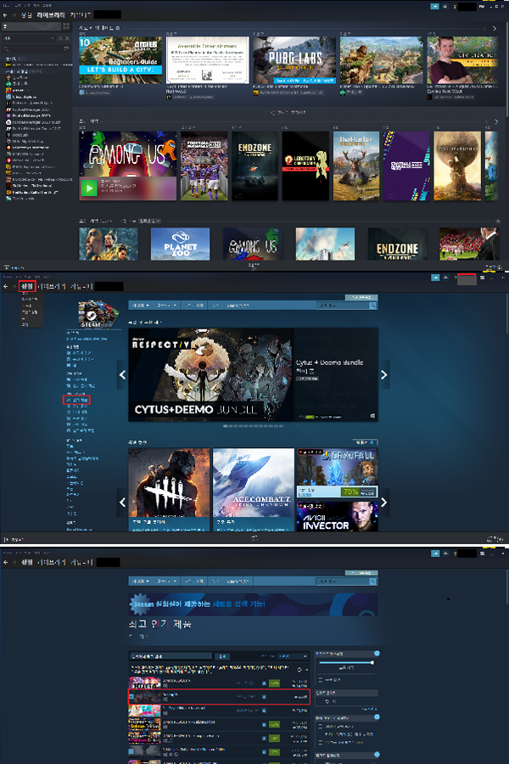Open the third search result row
This screenshot has width=509, height=764.
coord(219,711)
